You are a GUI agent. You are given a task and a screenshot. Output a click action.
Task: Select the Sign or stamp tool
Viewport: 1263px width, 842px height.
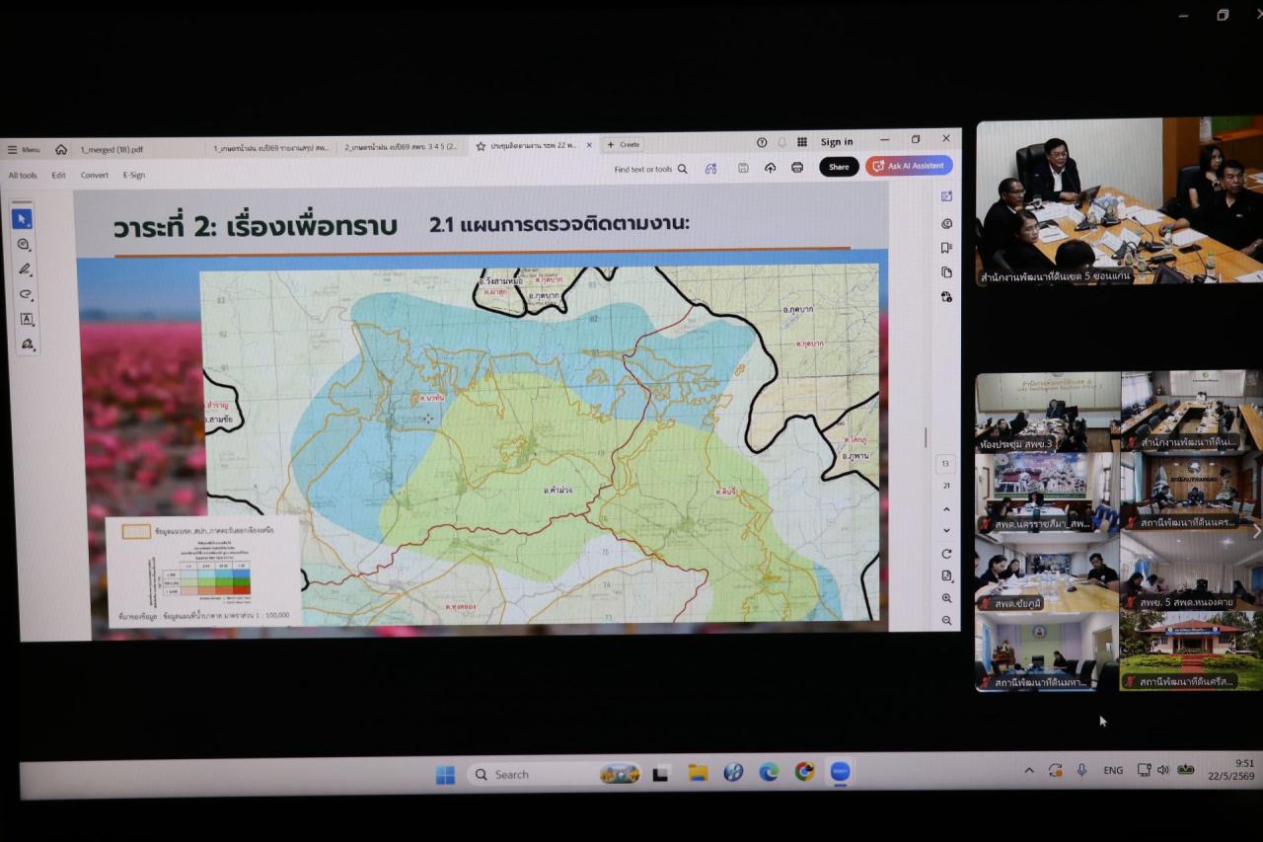click(x=28, y=344)
